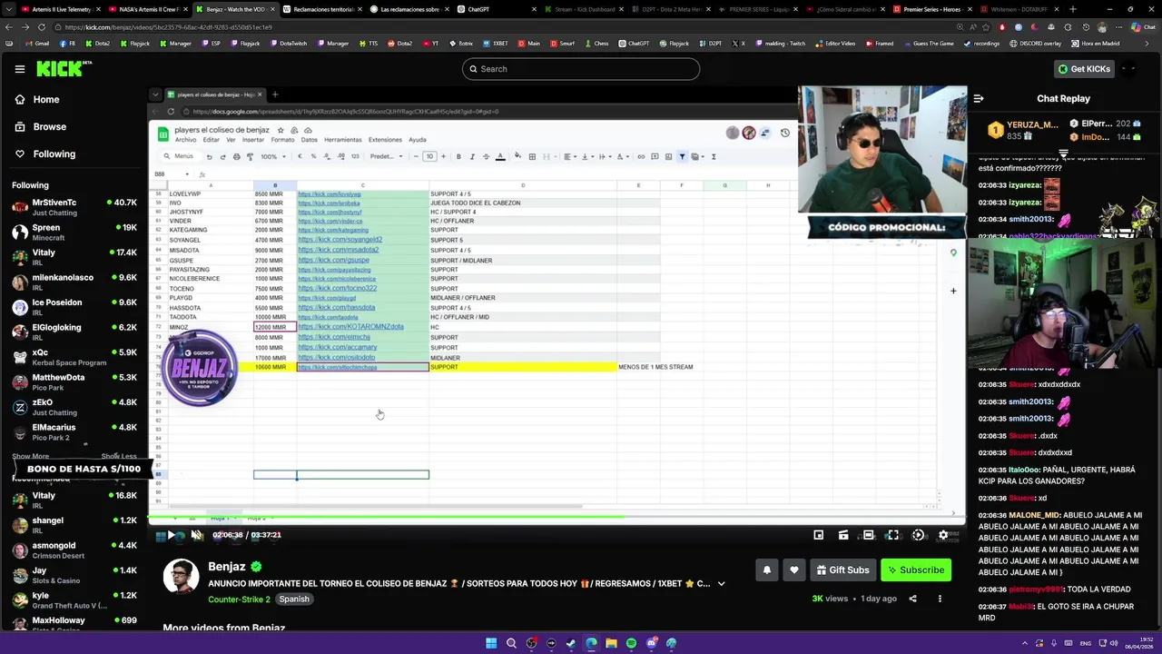Open Windows Start menu

click(491, 643)
